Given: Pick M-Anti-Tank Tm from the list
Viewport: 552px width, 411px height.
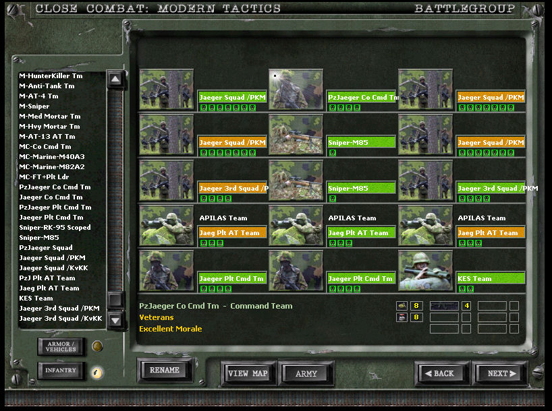Looking at the screenshot, I should click(x=47, y=86).
